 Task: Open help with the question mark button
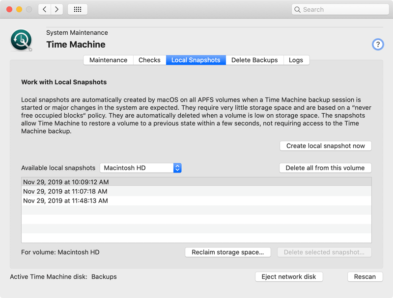click(378, 45)
